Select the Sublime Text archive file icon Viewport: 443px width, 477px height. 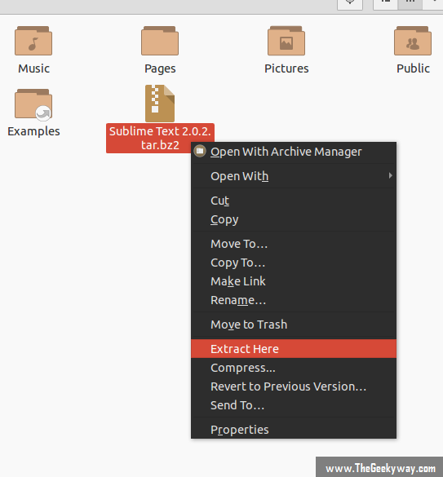tap(160, 104)
